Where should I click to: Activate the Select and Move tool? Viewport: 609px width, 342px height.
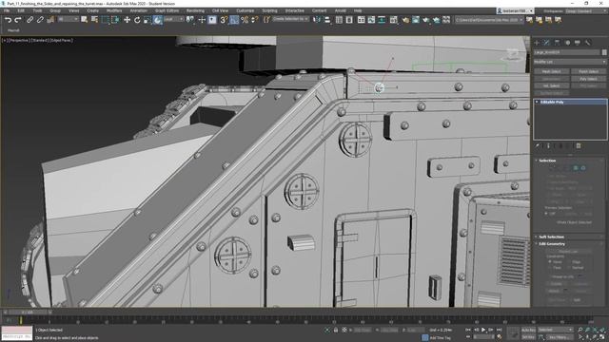127,20
